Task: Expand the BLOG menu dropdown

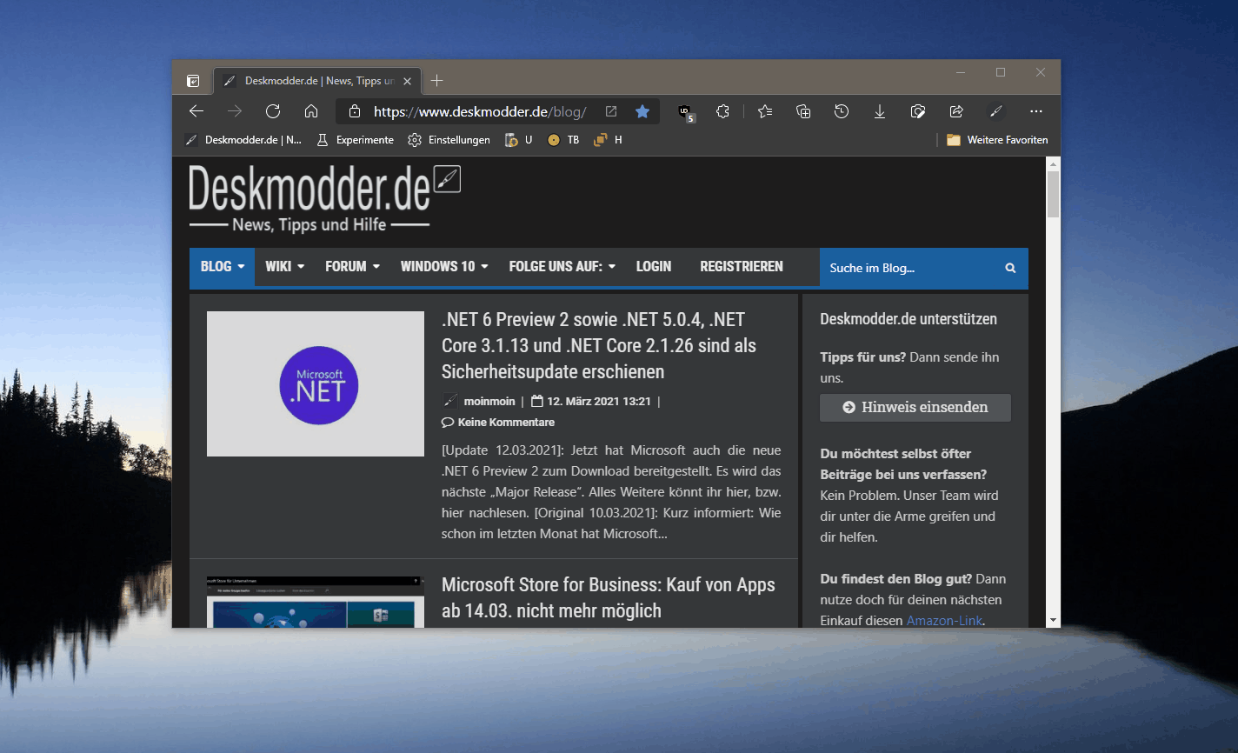Action: click(222, 267)
